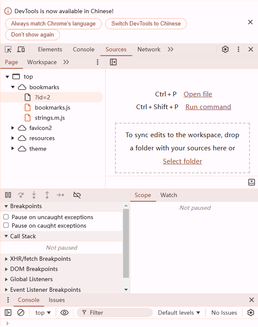Hide the navigator sidebar toggle icon
Image resolution: width=258 pixels, height=327 pixels.
click(113, 62)
